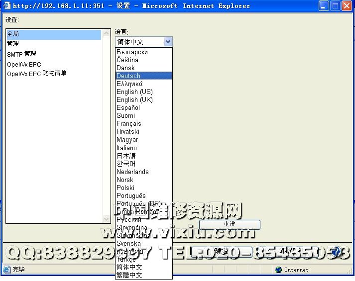Click the IE page icon beside 完毕
The height and width of the screenshot is (281, 355).
click(7, 270)
